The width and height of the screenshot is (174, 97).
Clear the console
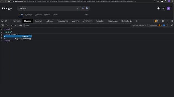[7, 25]
